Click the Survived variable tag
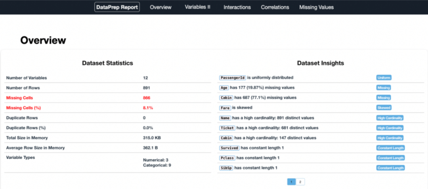Image resolution: width=428 pixels, height=189 pixels. pyautogui.click(x=229, y=148)
